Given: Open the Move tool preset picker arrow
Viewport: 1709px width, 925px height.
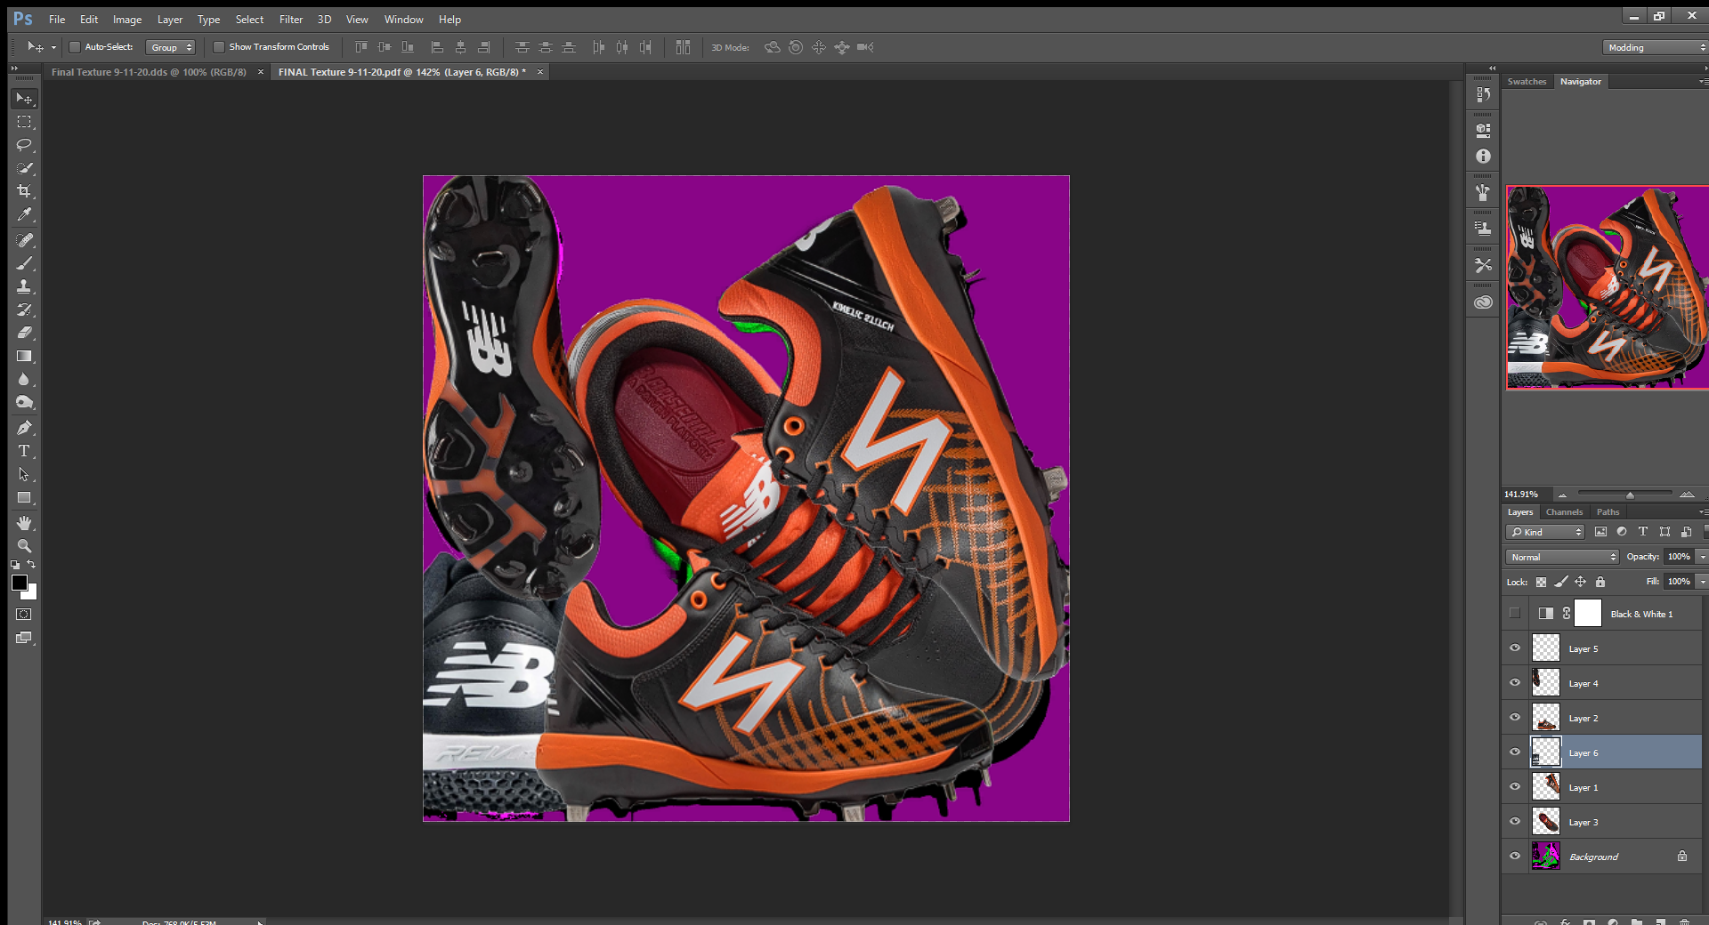Looking at the screenshot, I should point(53,48).
